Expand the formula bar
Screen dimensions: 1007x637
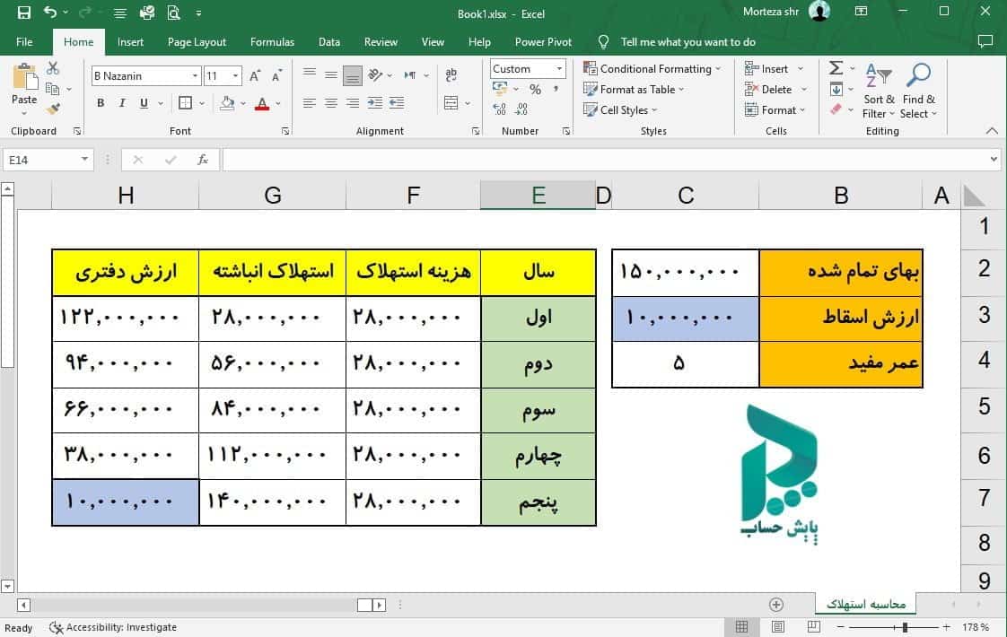click(994, 160)
